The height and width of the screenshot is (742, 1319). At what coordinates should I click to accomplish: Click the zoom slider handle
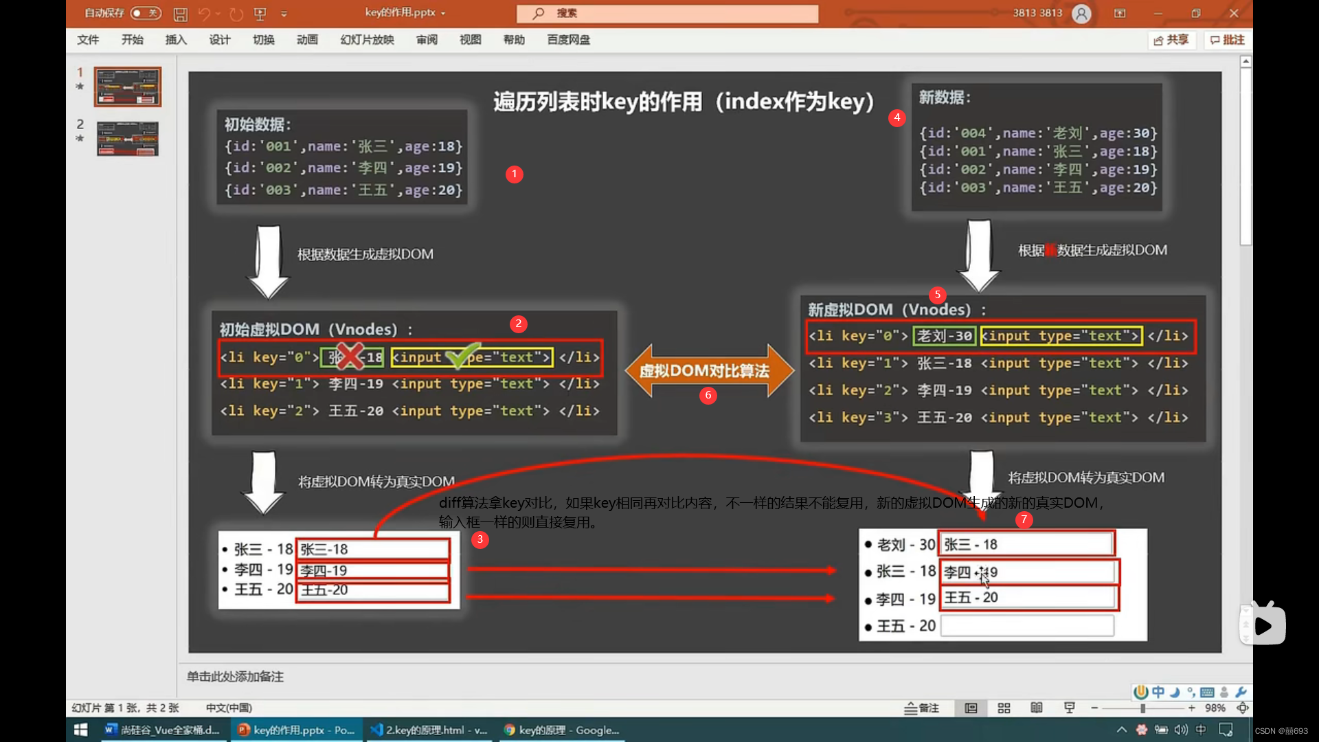point(1142,708)
